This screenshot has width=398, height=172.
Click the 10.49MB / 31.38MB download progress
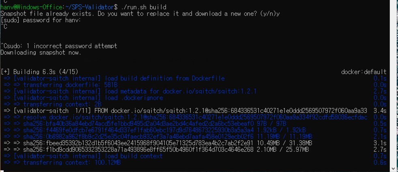coord(284,143)
